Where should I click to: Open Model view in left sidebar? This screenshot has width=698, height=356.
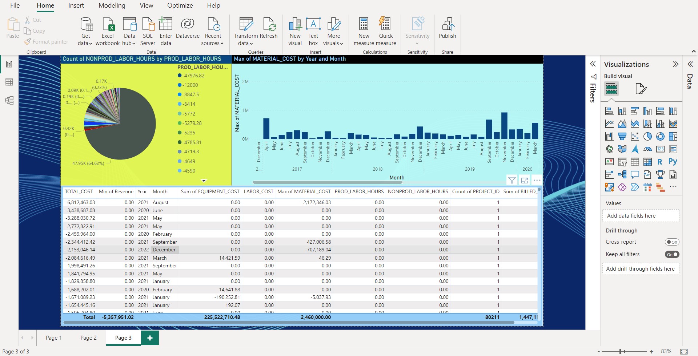pyautogui.click(x=9, y=100)
